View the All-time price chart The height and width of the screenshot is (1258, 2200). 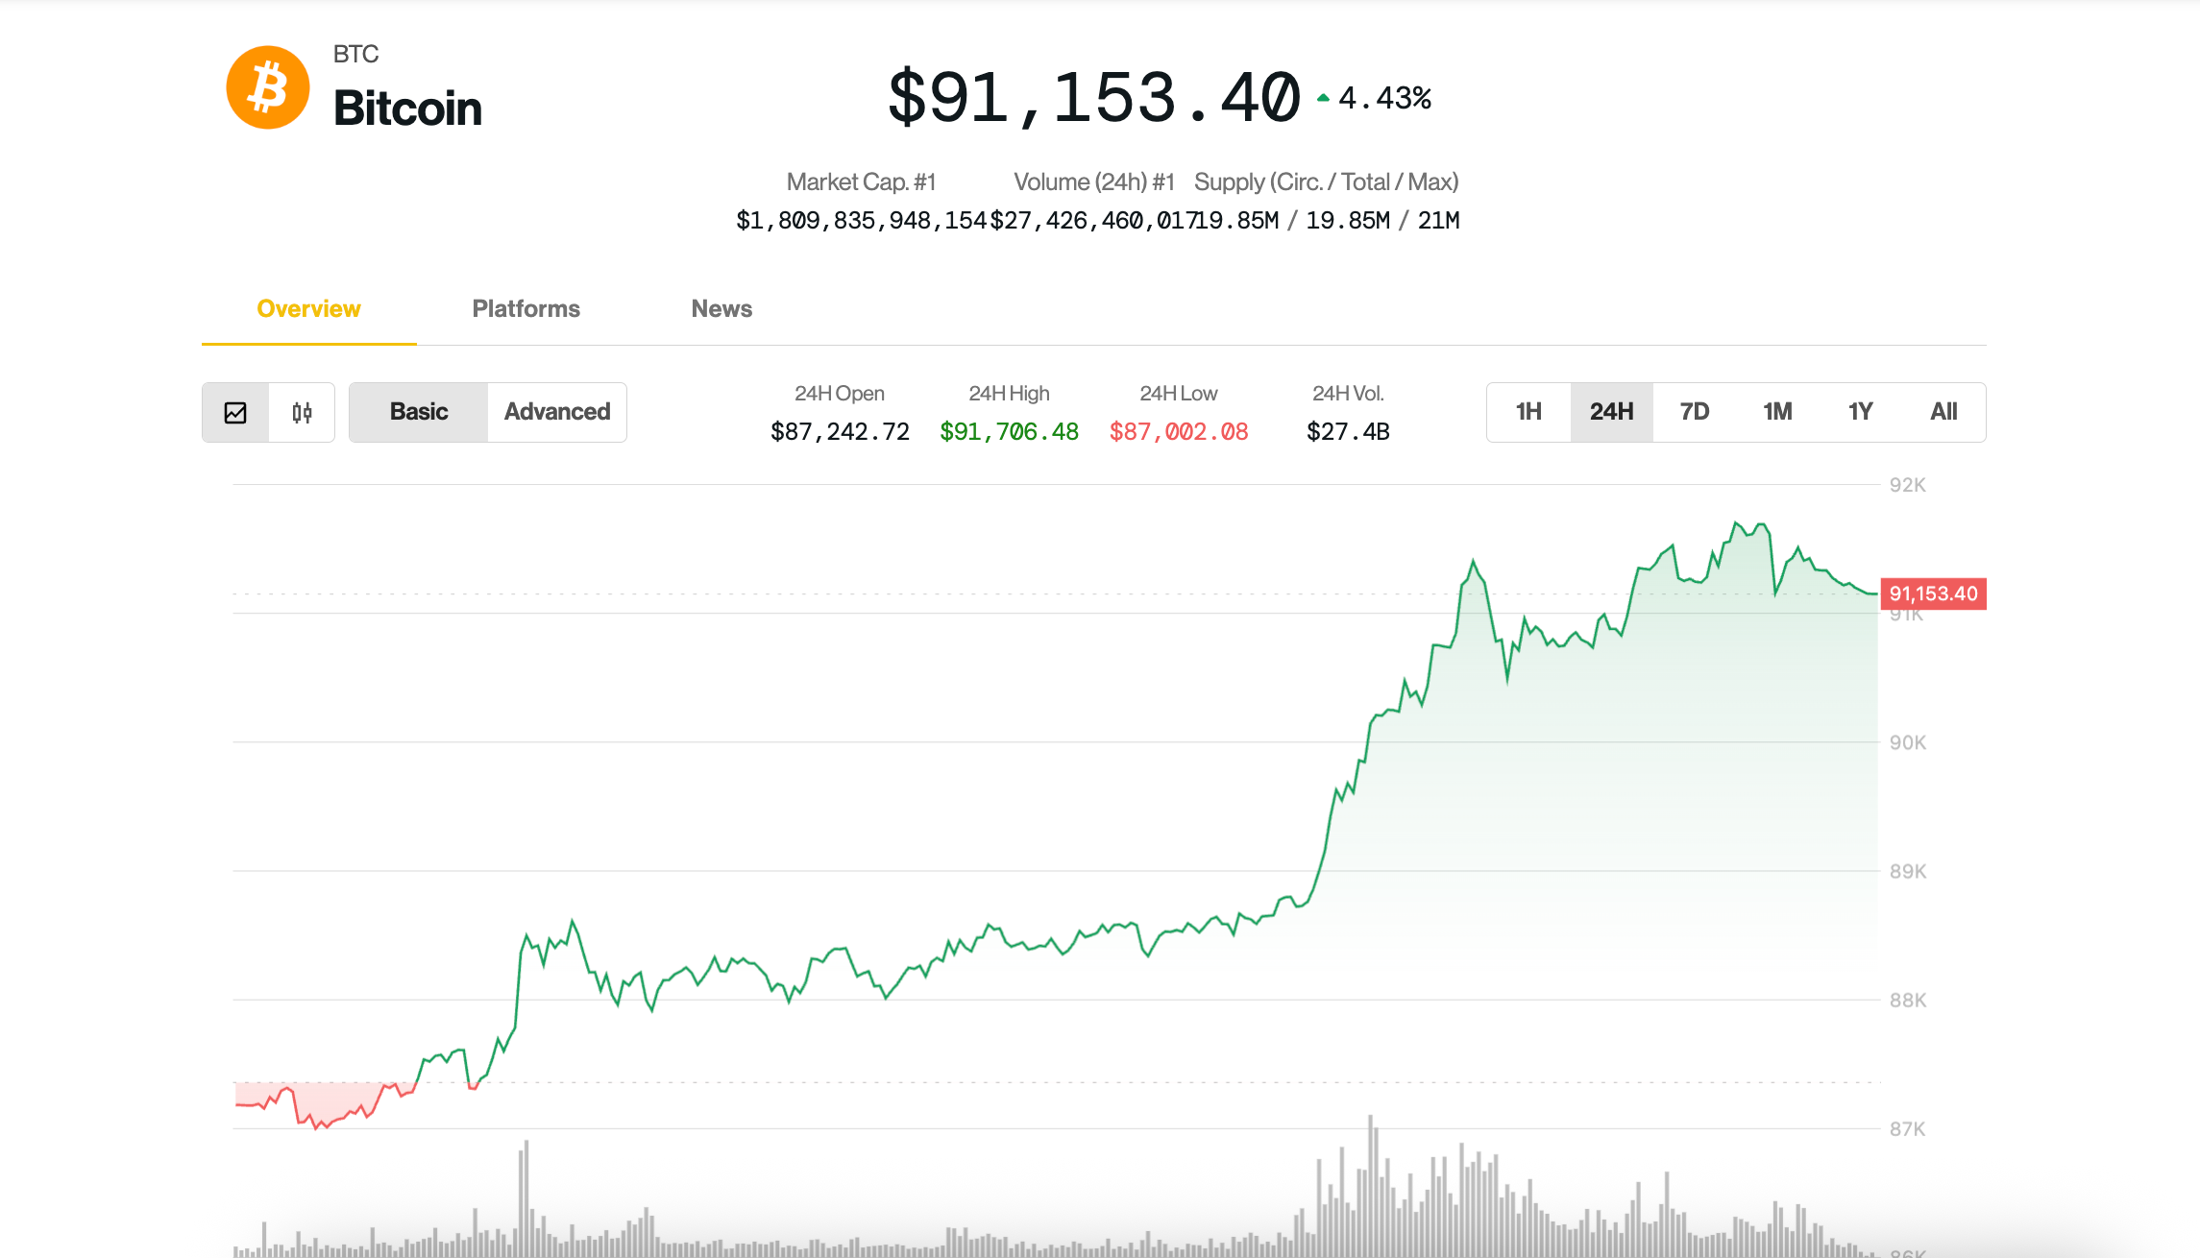tap(1943, 411)
